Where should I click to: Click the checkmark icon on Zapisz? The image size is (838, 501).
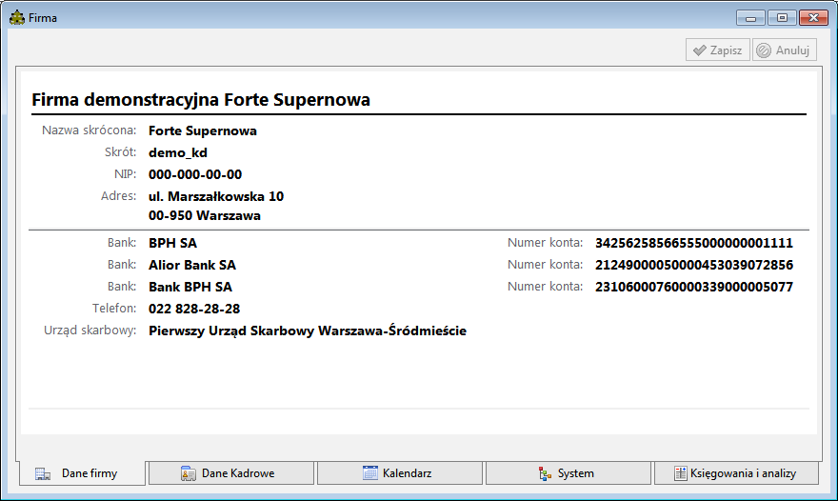point(699,50)
